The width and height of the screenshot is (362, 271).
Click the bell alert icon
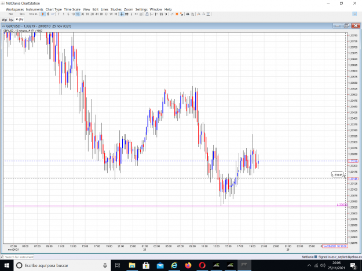147,14
